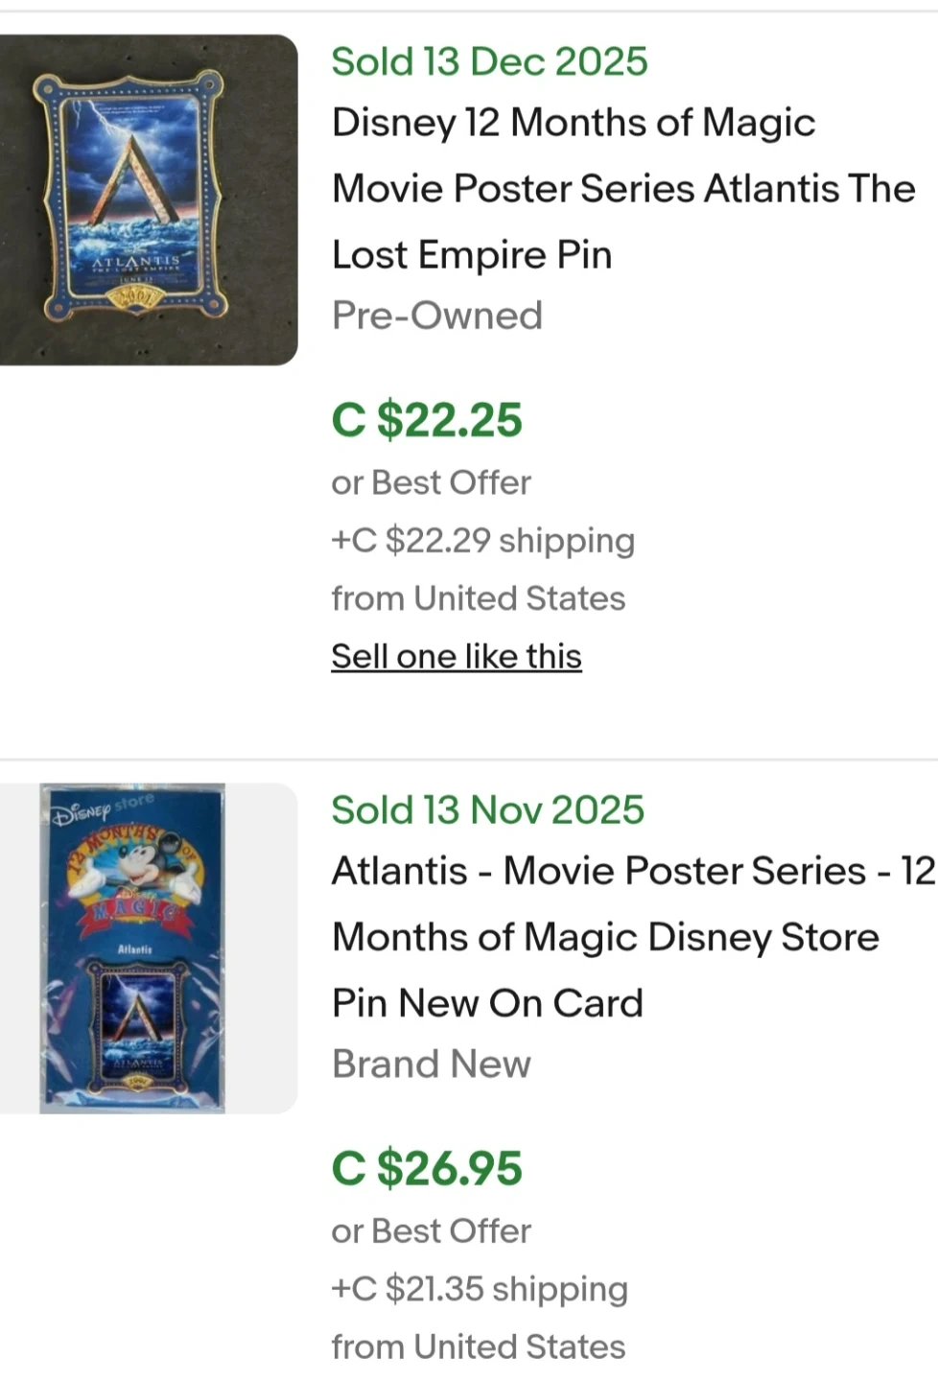The image size is (938, 1381).
Task: Click the ATLANTIS logo text in first photo
Action: (x=135, y=261)
